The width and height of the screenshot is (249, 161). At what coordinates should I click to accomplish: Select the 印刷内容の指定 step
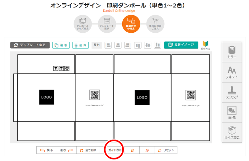tap(131, 24)
